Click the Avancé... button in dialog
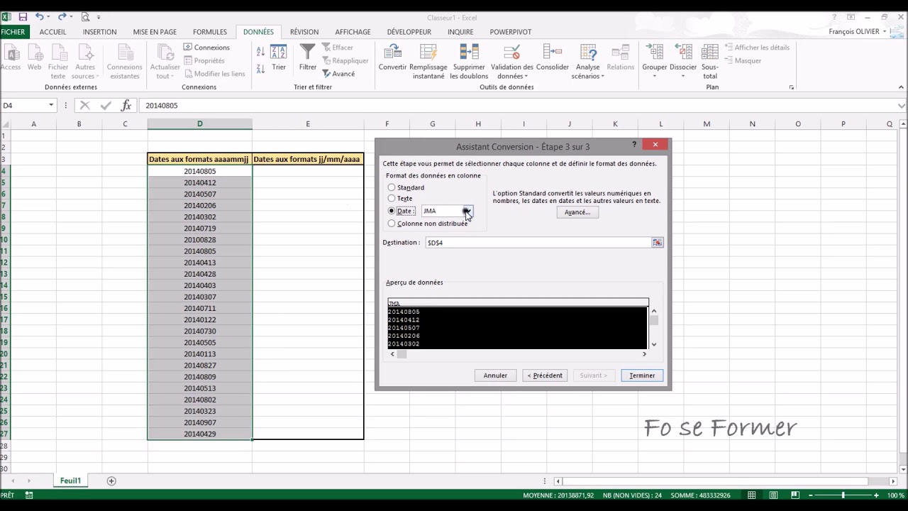 [577, 212]
